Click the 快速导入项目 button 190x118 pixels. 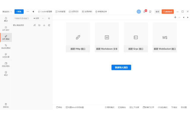point(121,68)
